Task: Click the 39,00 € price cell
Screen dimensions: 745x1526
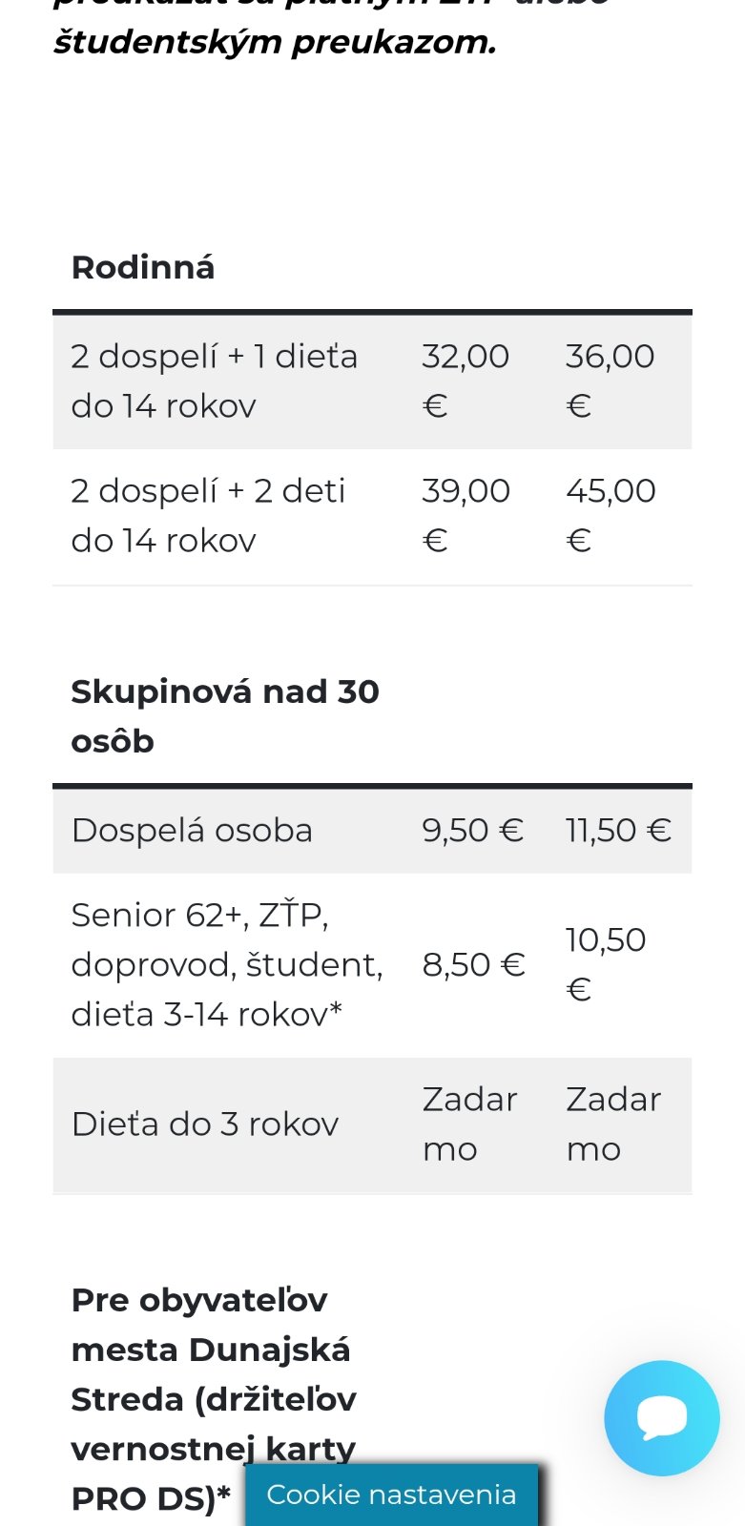Action: point(466,516)
